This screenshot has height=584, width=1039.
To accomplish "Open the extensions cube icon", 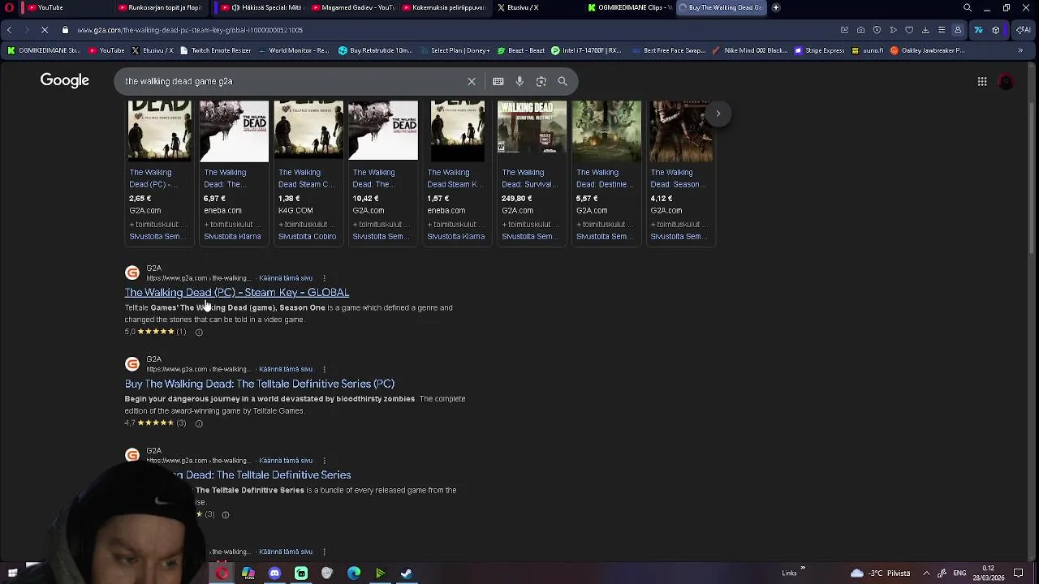I will coord(996,30).
